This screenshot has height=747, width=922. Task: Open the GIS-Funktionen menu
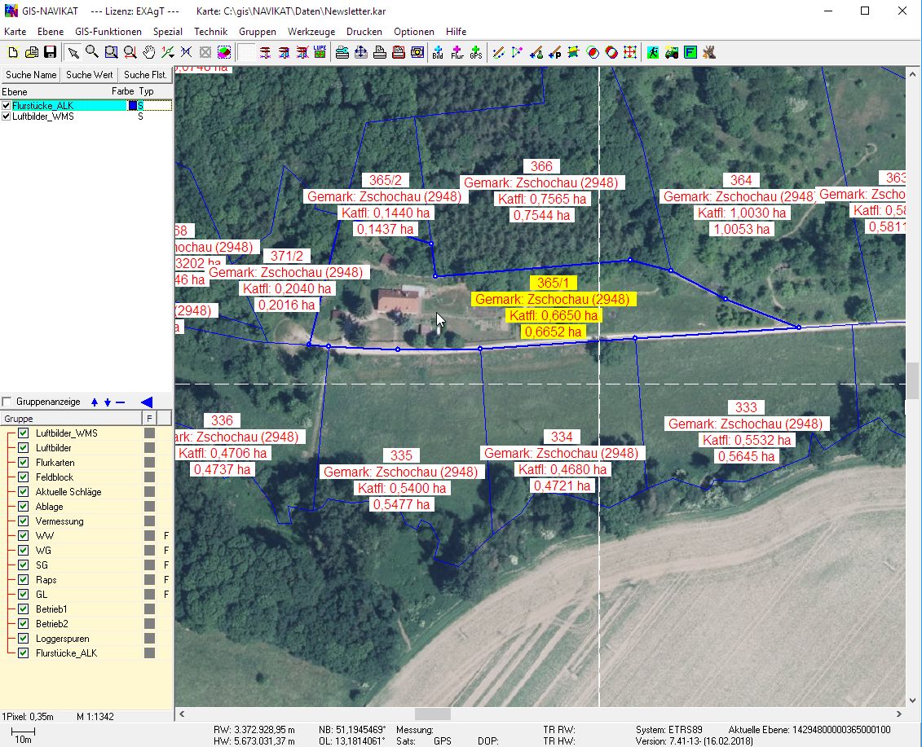pos(108,32)
